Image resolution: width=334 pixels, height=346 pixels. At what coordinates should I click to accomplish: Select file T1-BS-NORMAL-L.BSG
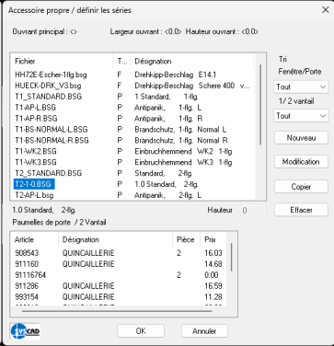click(x=52, y=130)
